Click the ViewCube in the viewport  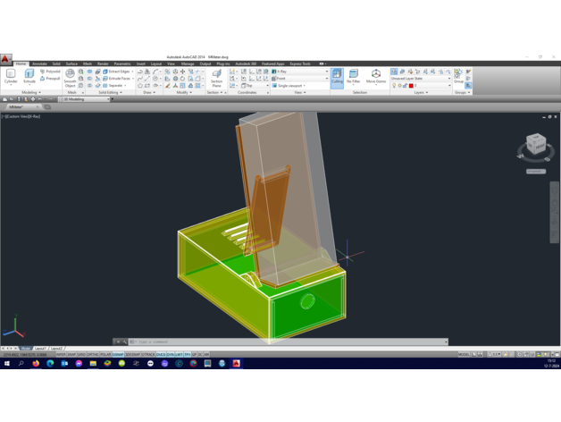coord(535,144)
